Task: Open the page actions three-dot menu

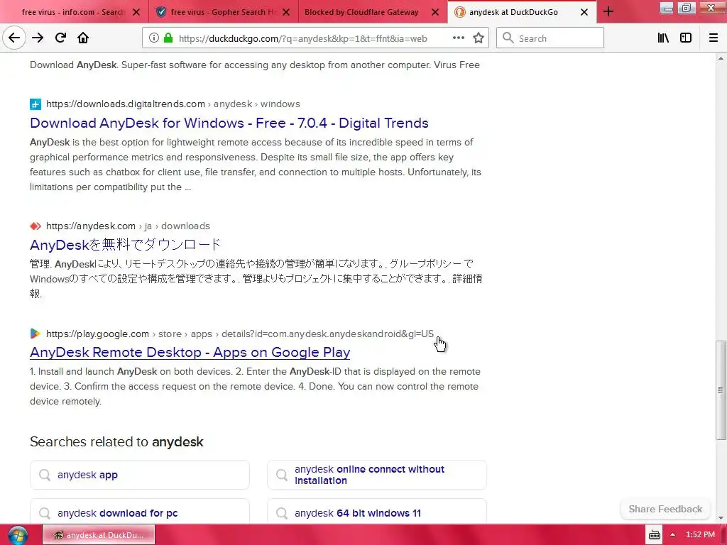Action: (x=458, y=38)
